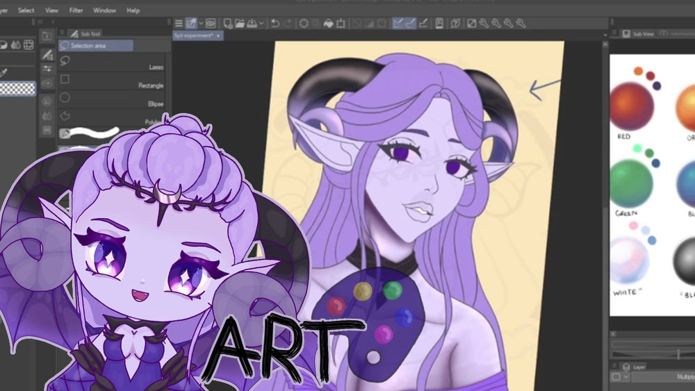
Task: Click the Sub Tool panel title tab
Action: point(85,33)
